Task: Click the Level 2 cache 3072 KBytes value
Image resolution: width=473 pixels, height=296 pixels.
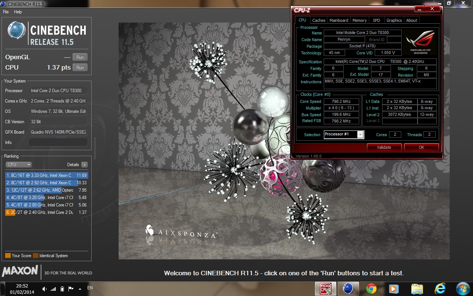Action: 399,115
